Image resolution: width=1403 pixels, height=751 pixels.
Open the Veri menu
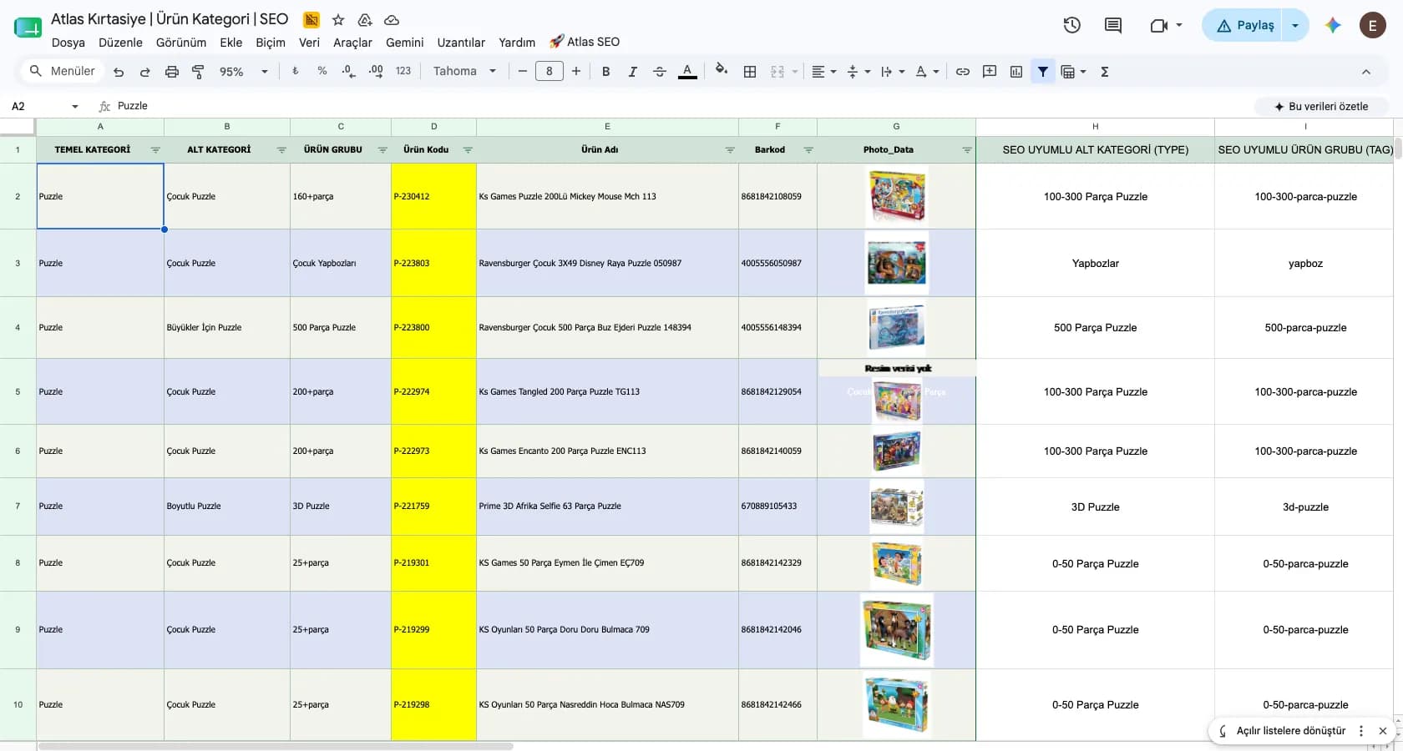tap(309, 43)
